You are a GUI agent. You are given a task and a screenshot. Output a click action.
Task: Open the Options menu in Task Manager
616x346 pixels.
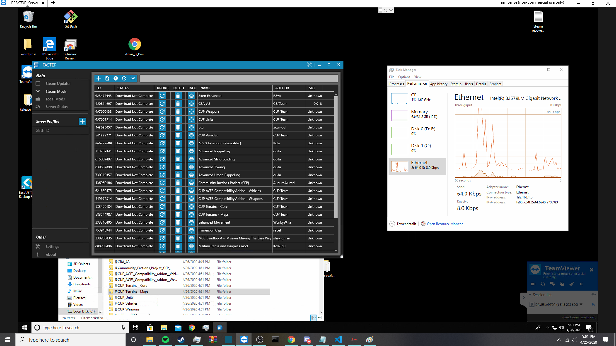coord(404,77)
